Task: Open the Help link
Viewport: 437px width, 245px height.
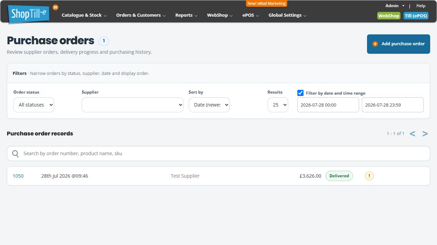Action: click(x=421, y=6)
